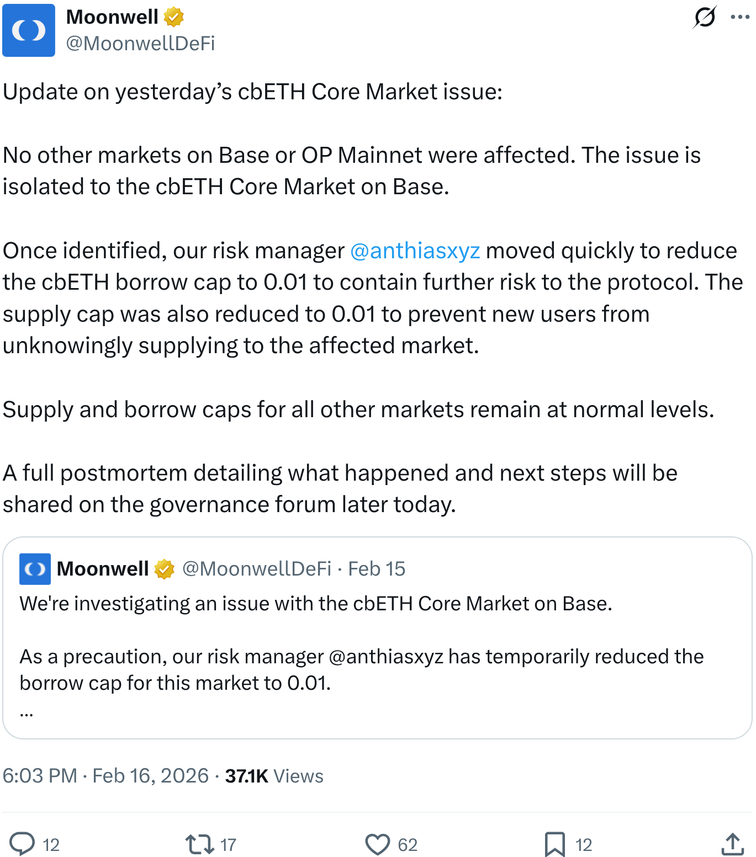Open the three-dot more options menu

[x=740, y=17]
